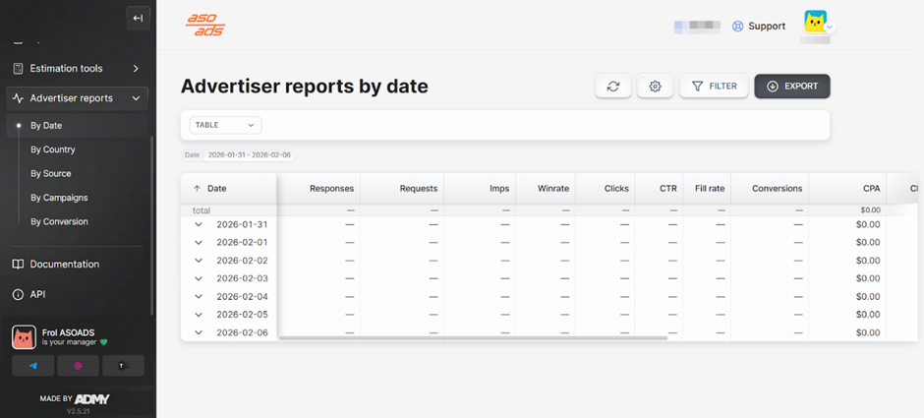The height and width of the screenshot is (418, 924).
Task: Open report settings gear icon
Action: 655,87
